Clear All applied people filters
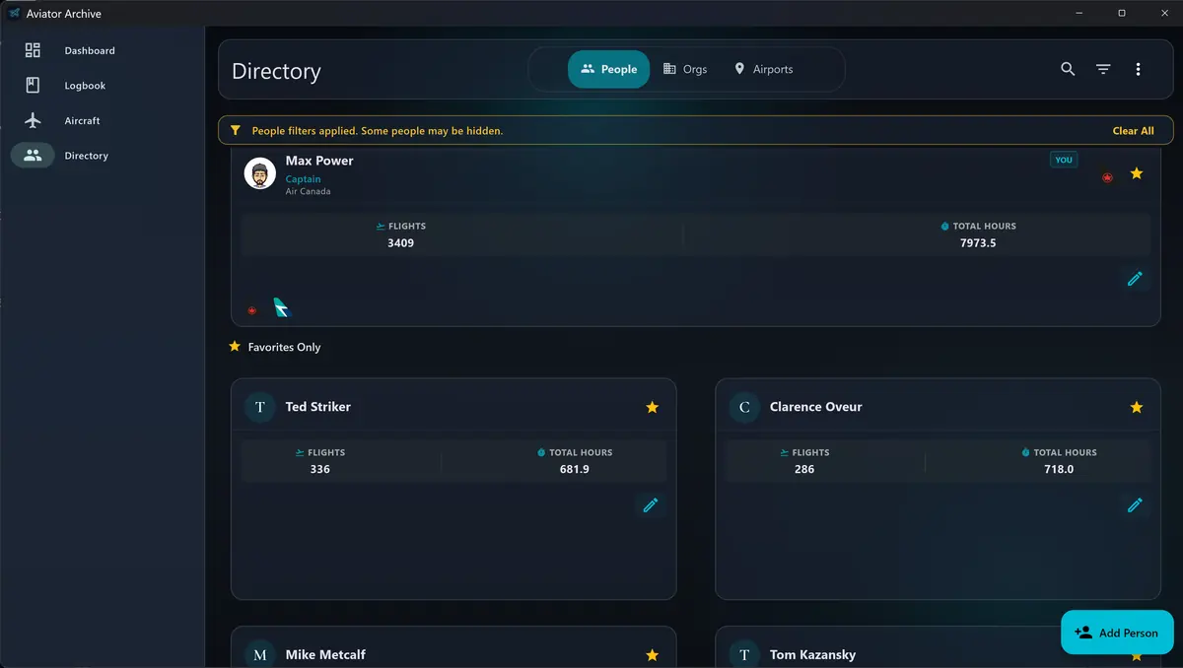This screenshot has height=668, width=1183. pos(1133,131)
